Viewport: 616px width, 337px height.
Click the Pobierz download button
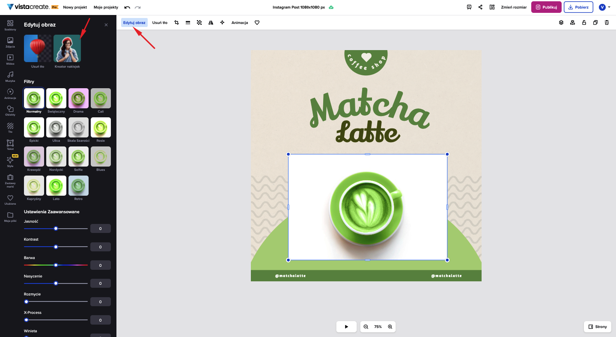point(579,7)
